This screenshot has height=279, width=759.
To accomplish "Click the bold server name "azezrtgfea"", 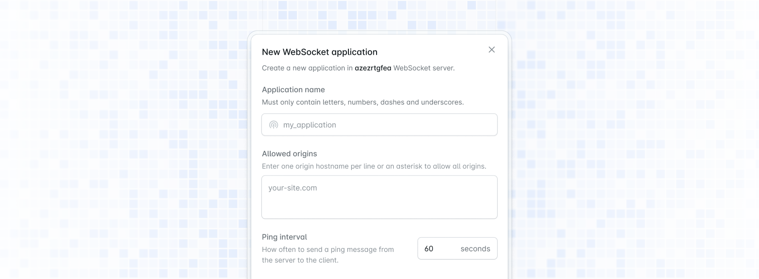I will [373, 68].
